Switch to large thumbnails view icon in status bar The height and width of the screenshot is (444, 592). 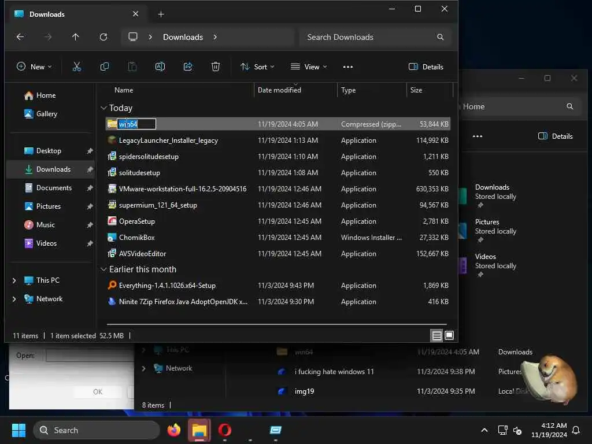[x=449, y=335]
